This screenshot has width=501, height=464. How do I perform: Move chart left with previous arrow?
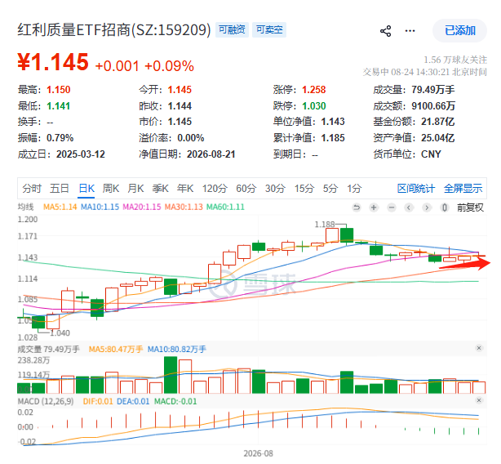(x=409, y=207)
